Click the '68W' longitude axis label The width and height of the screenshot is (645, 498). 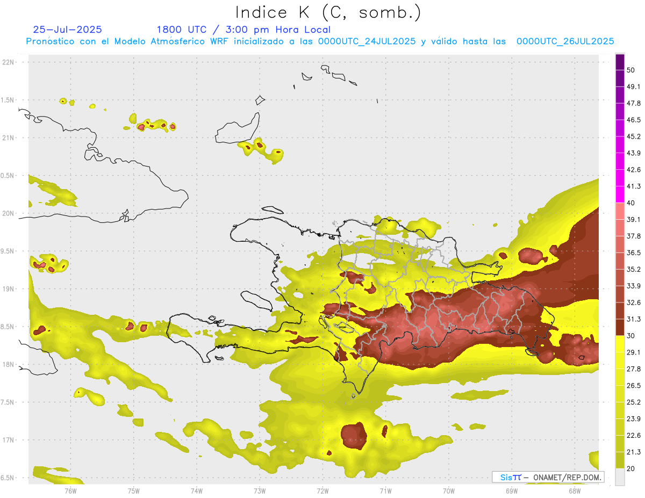[575, 491]
